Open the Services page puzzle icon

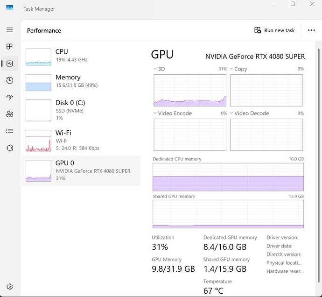click(10, 148)
